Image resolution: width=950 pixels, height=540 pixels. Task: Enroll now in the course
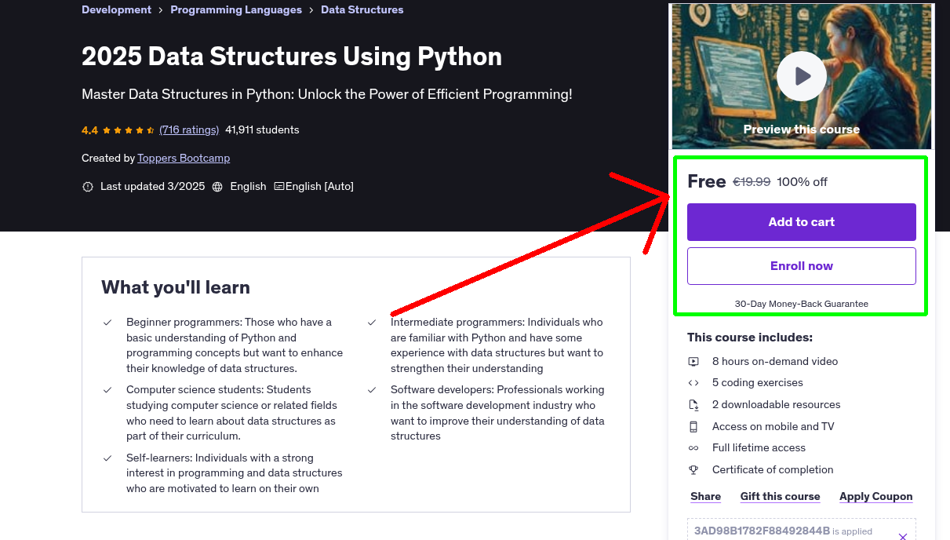801,265
